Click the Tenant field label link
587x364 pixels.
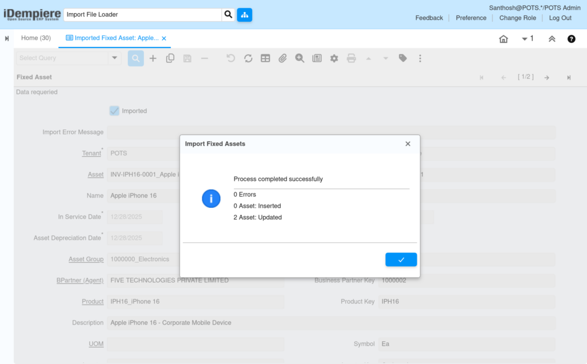click(91, 153)
